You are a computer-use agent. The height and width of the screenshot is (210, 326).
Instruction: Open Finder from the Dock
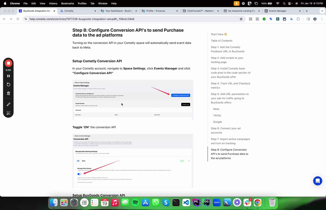[x=54, y=202]
